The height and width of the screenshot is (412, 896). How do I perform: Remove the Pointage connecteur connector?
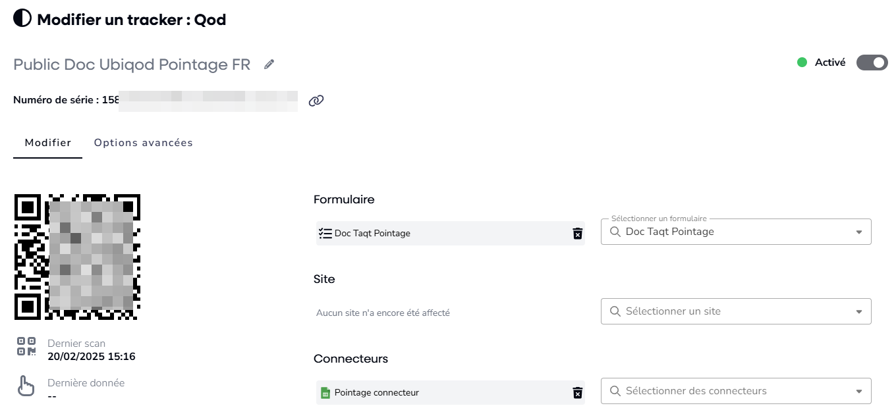coord(577,393)
